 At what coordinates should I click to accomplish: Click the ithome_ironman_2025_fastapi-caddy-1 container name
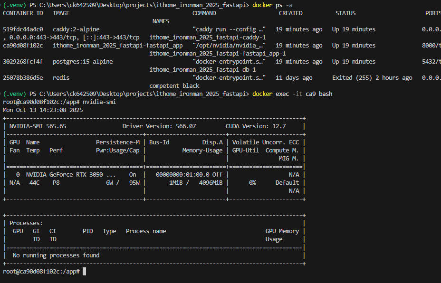pyautogui.click(x=208, y=38)
